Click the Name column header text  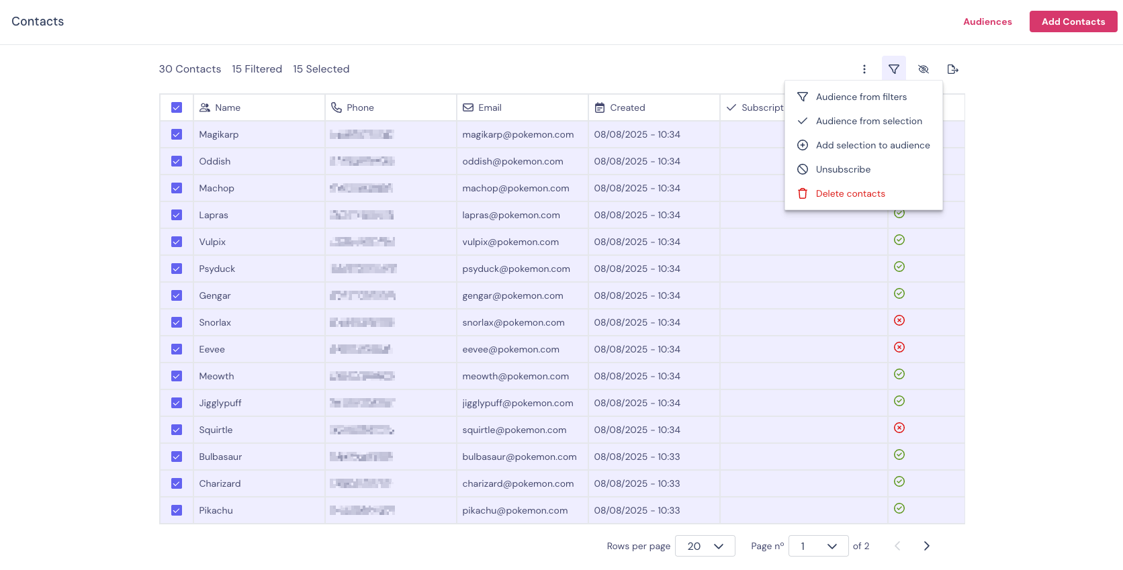click(x=228, y=107)
